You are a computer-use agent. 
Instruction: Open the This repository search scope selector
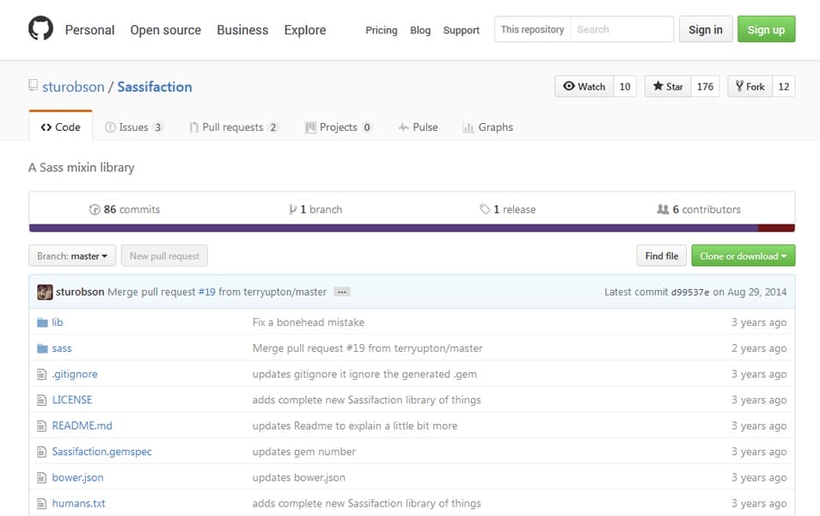(532, 29)
